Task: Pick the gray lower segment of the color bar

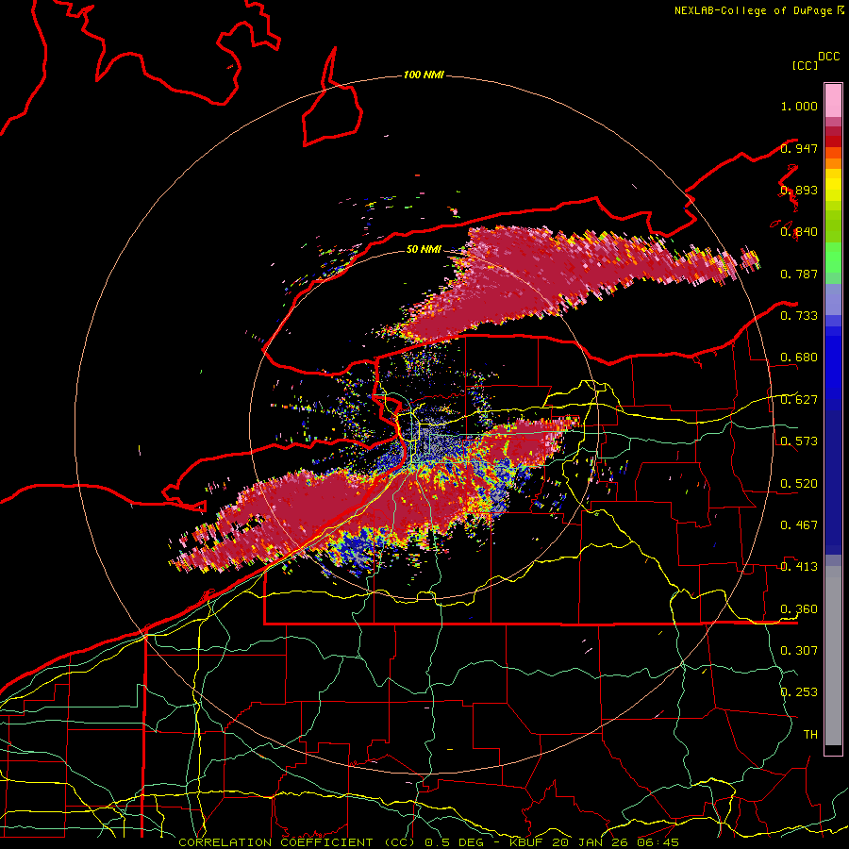Action: (x=833, y=656)
